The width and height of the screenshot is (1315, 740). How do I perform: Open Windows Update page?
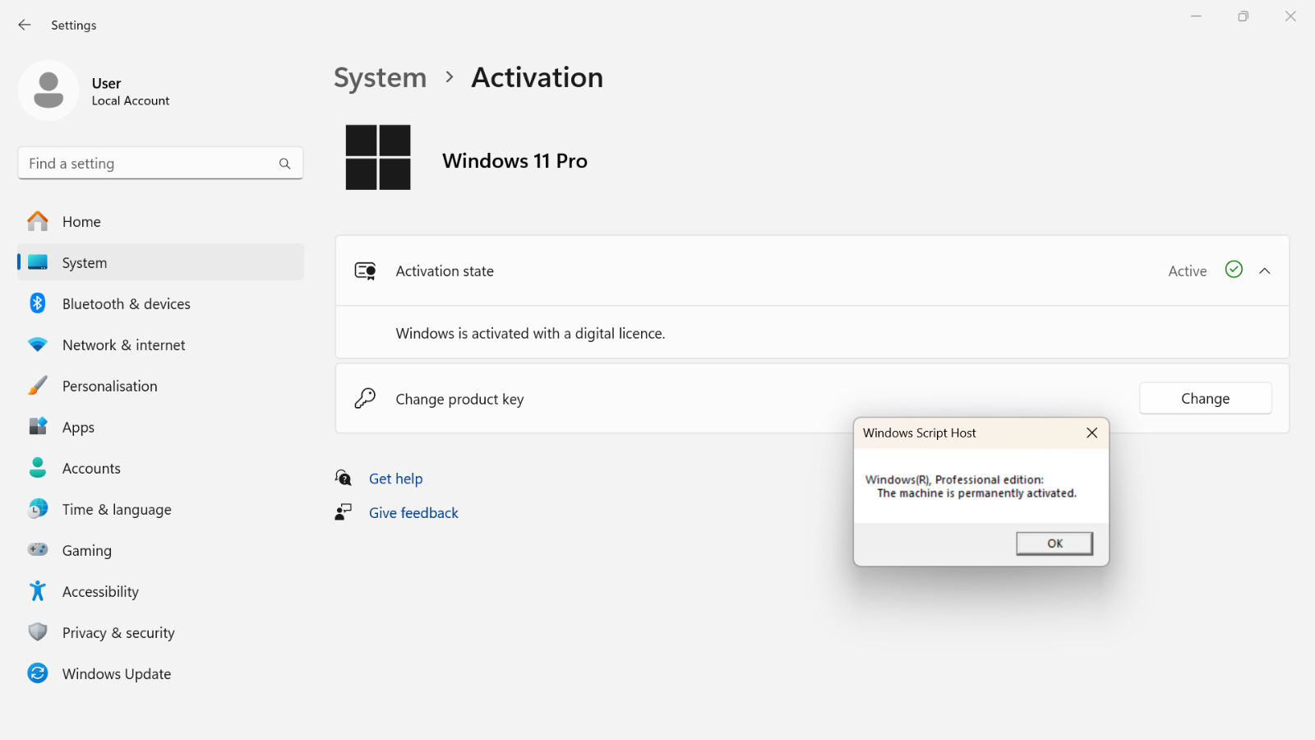160,673
